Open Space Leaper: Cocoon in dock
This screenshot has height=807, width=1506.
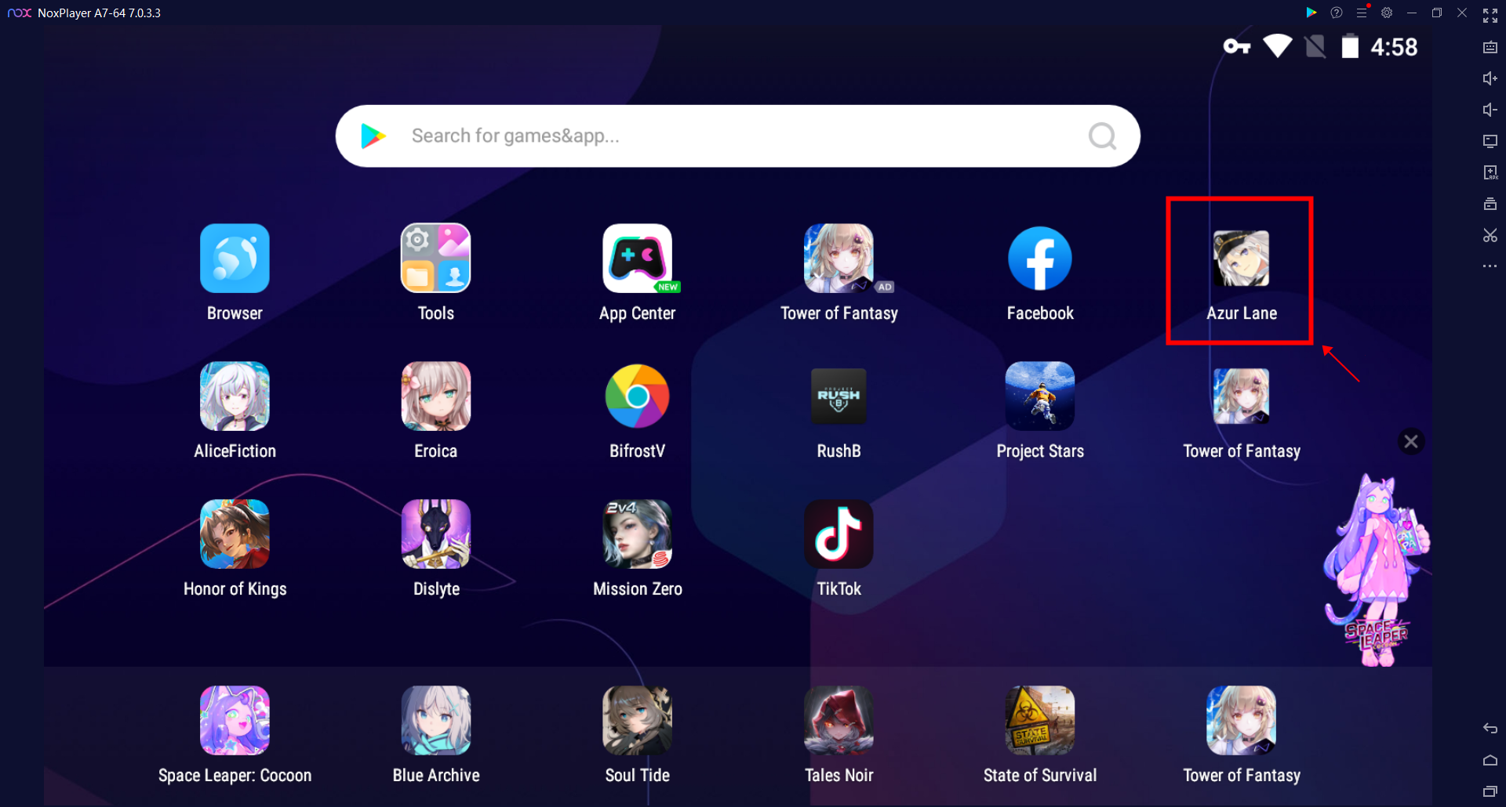pos(235,721)
